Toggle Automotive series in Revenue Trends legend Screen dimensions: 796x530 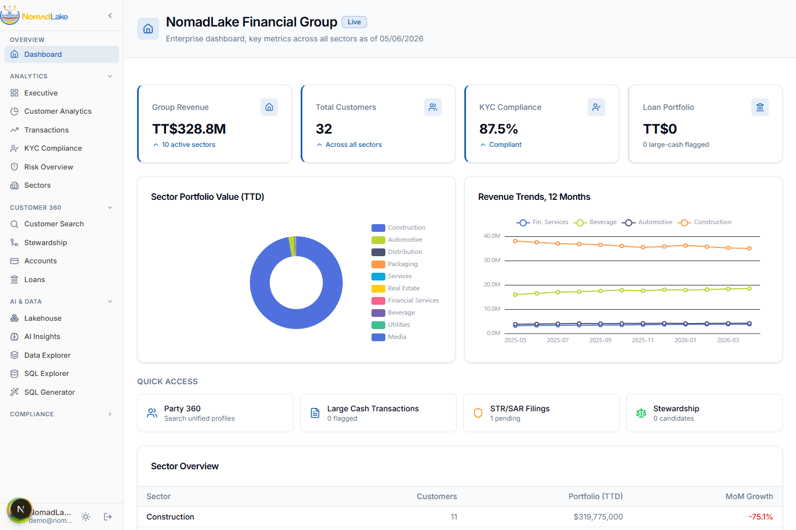647,222
